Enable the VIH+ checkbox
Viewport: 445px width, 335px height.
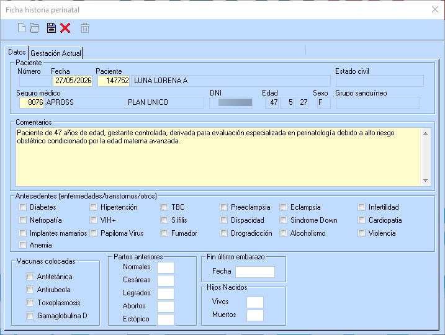pyautogui.click(x=93, y=220)
